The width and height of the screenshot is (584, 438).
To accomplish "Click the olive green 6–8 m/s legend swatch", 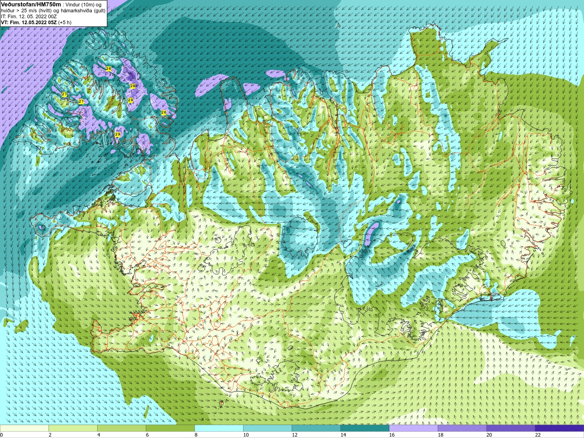I will 170,428.
